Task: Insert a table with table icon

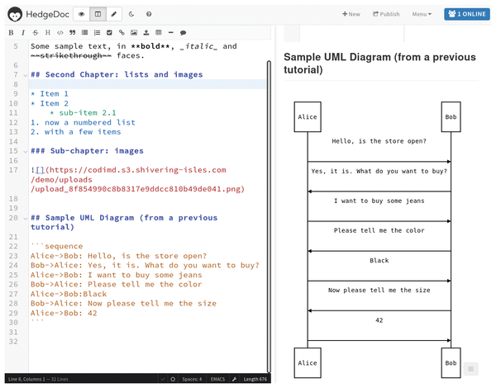Action: tap(159, 32)
